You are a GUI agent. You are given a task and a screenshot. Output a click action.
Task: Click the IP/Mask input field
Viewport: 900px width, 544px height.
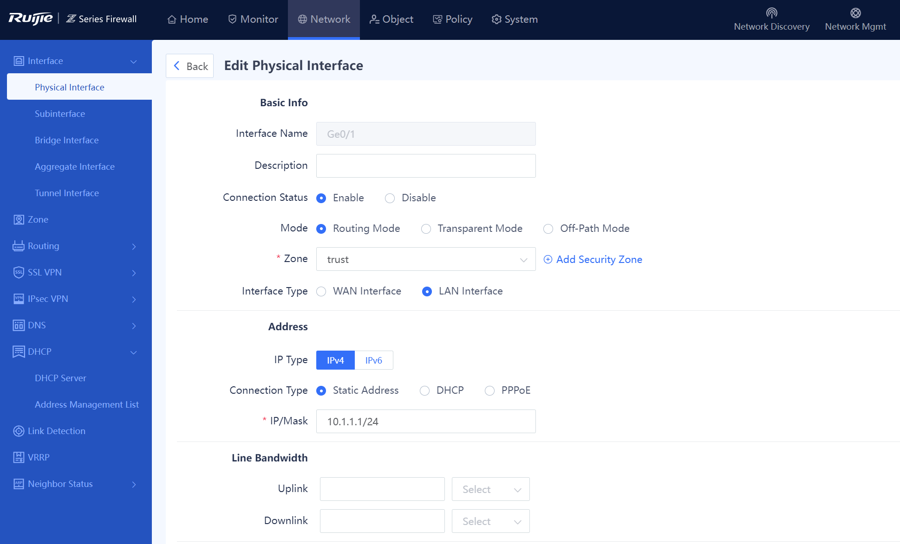426,421
